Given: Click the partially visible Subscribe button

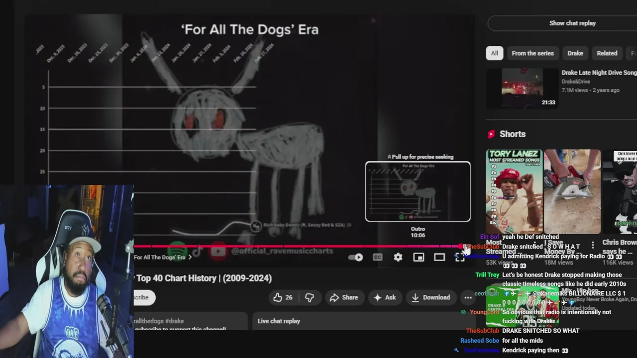Looking at the screenshot, I should coord(144,297).
